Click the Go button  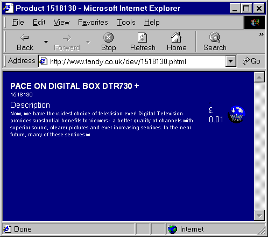click(251, 61)
